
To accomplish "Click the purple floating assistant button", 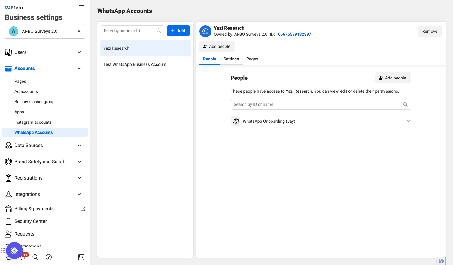I will coord(14,251).
